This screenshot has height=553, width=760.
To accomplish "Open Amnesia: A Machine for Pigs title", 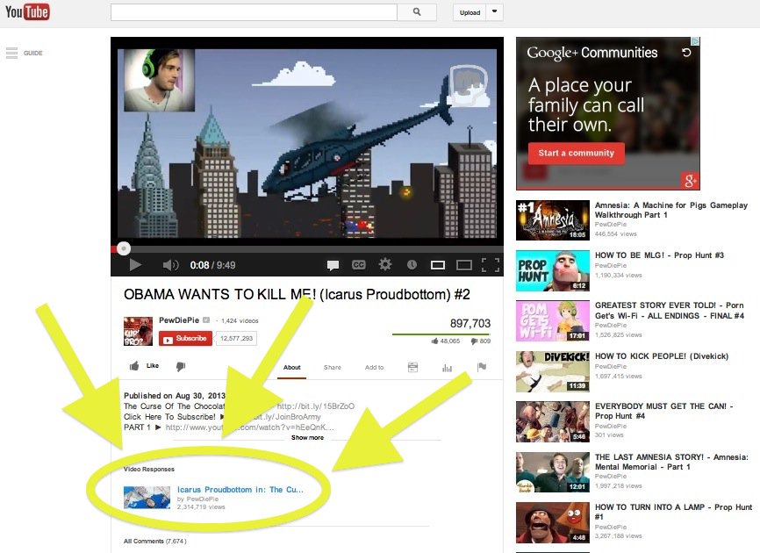I will [x=670, y=210].
